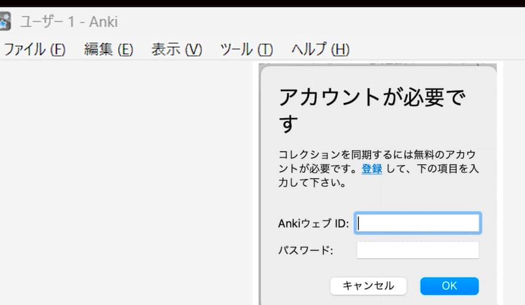Click the アカウントが必要です dialog heading
Image resolution: width=525 pixels, height=305 pixels.
coord(372,110)
